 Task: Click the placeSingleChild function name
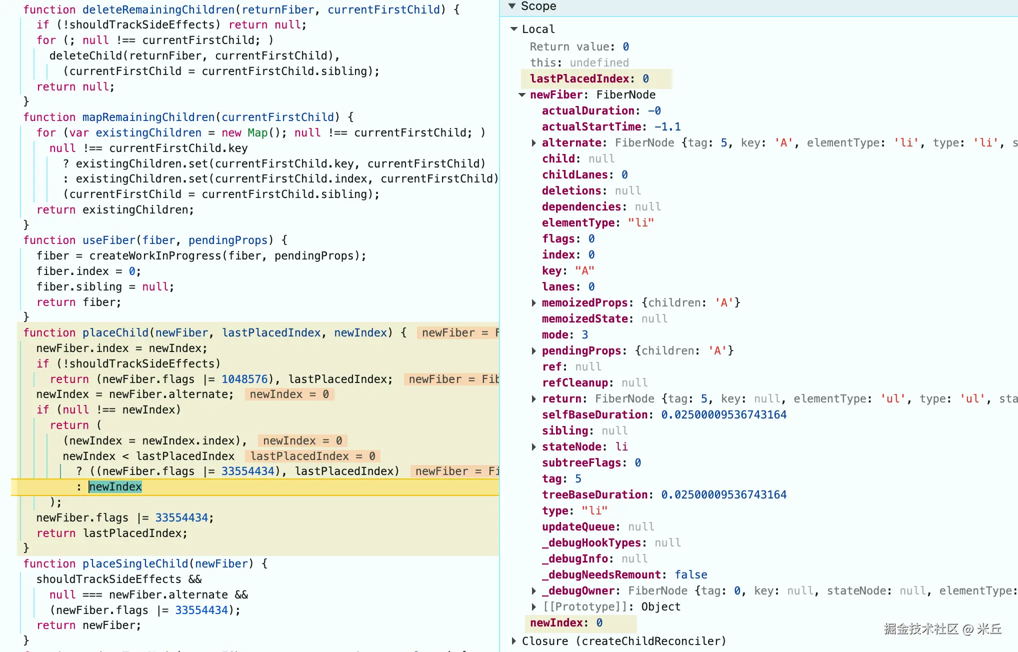click(135, 564)
